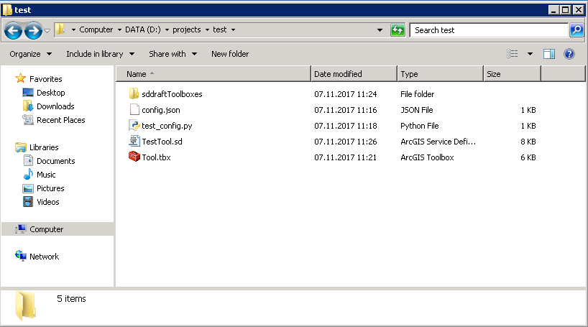Open Desktop in Favorites
Viewport: 588px width, 327px height.
50,93
